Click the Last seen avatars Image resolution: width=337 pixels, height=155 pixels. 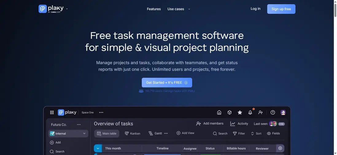273,124
